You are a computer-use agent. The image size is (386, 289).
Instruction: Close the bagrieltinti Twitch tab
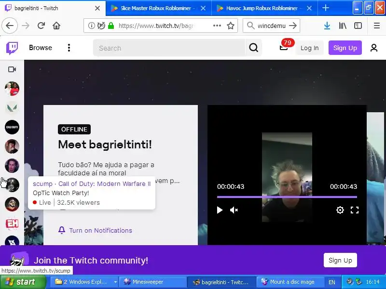click(x=97, y=8)
